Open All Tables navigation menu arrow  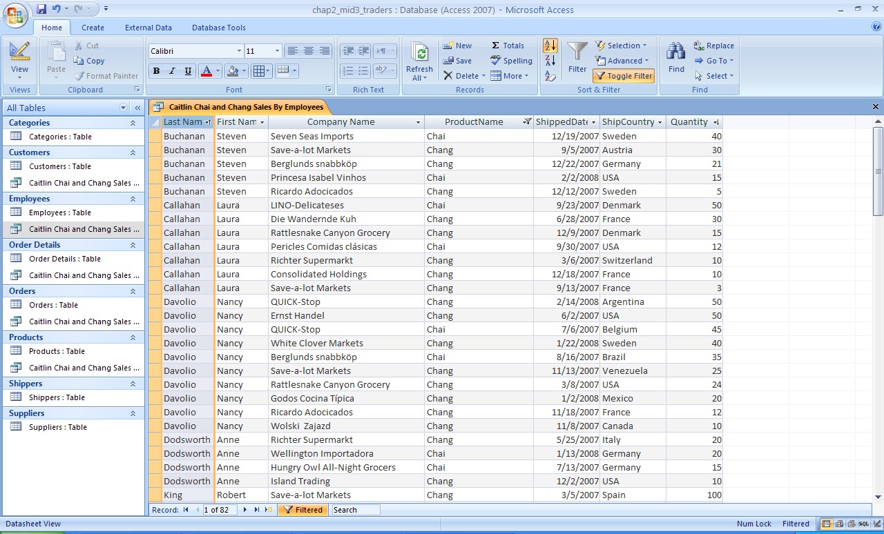click(124, 108)
